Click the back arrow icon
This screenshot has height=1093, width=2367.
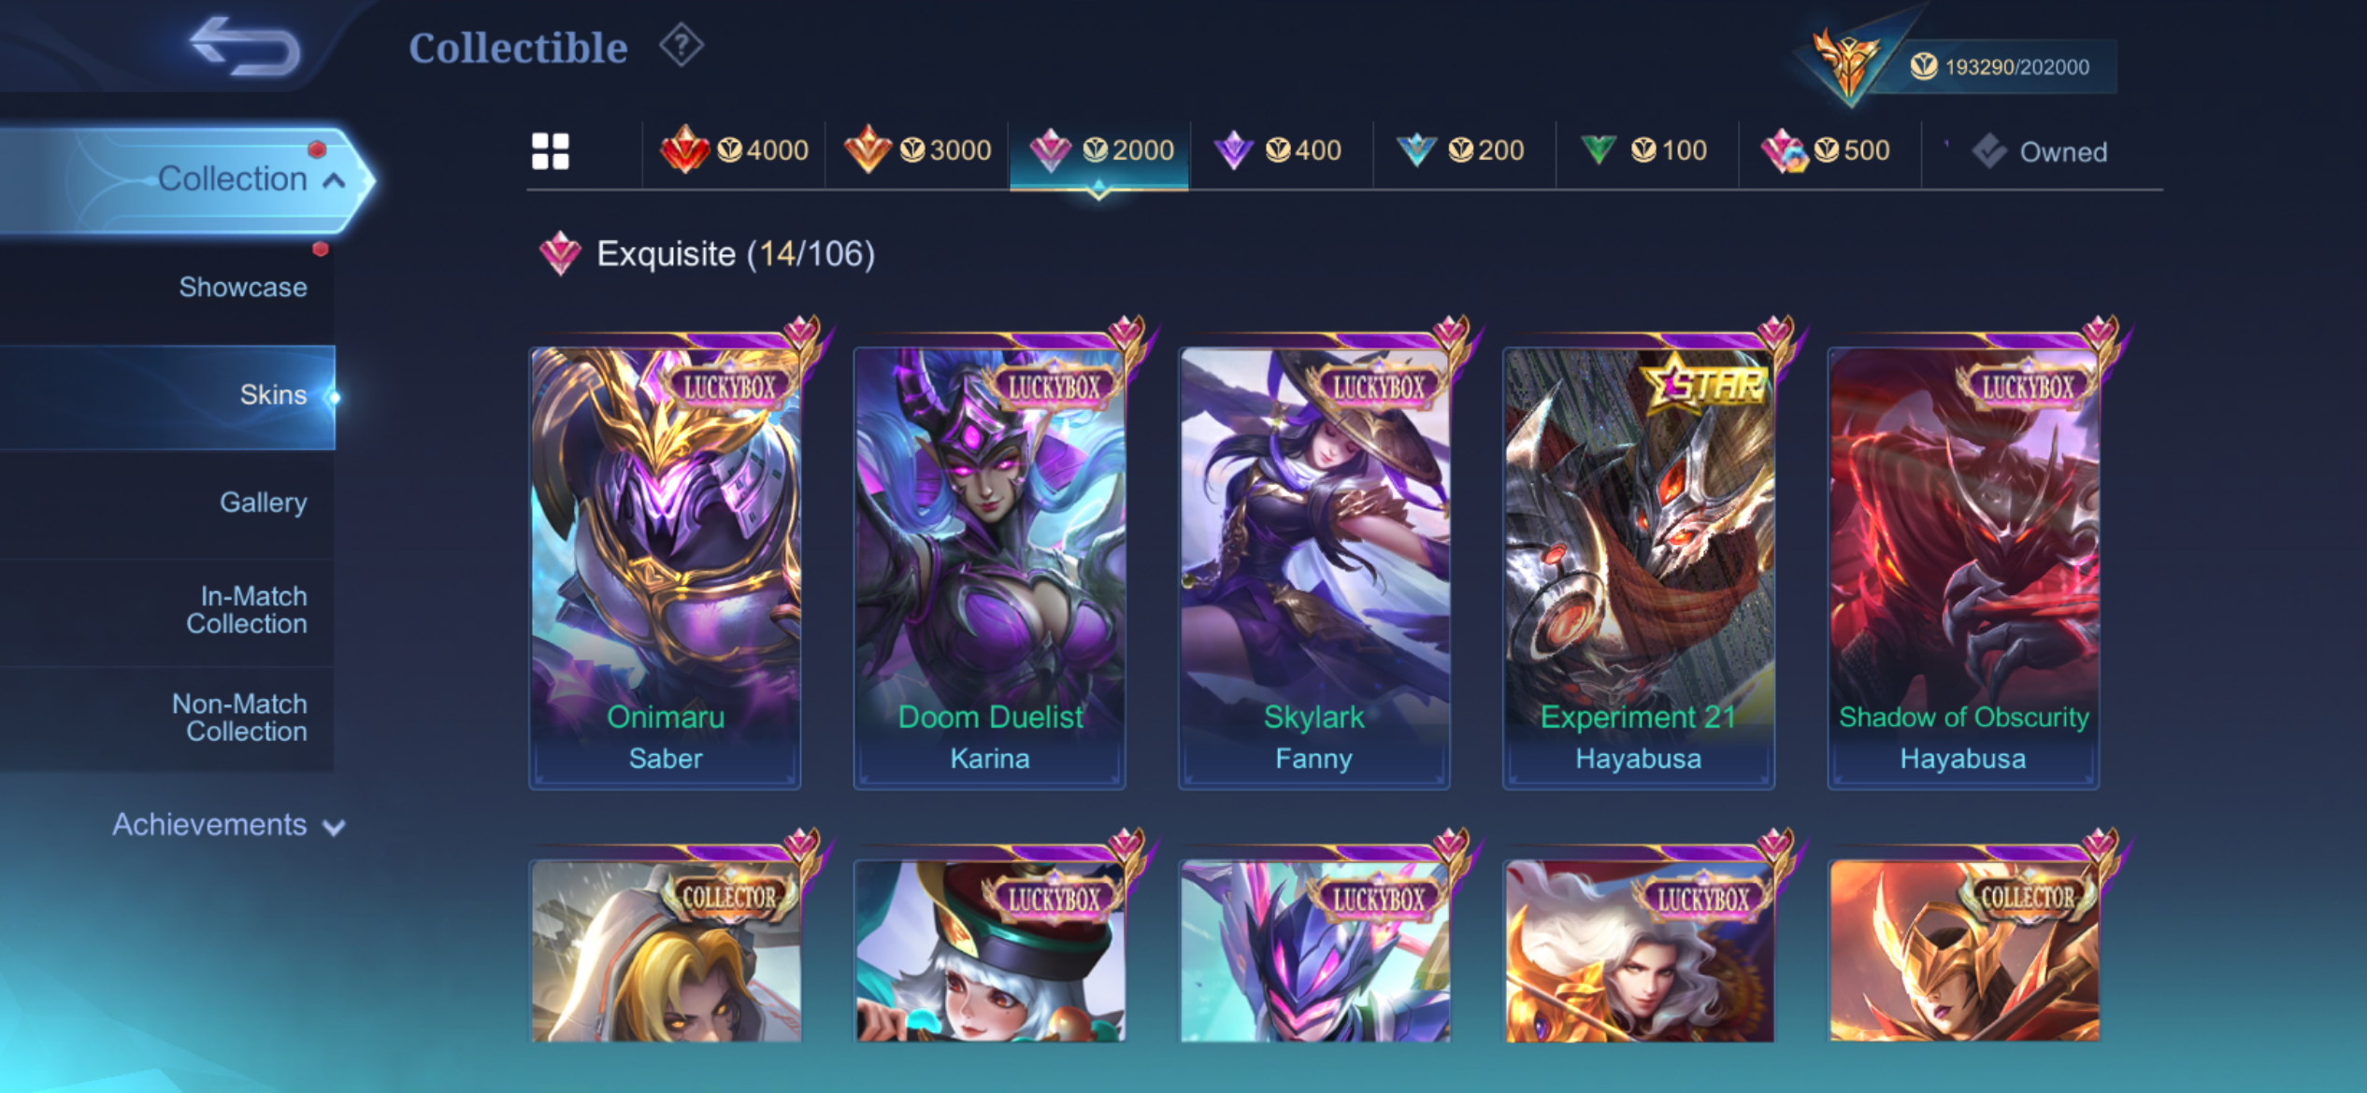pos(245,47)
